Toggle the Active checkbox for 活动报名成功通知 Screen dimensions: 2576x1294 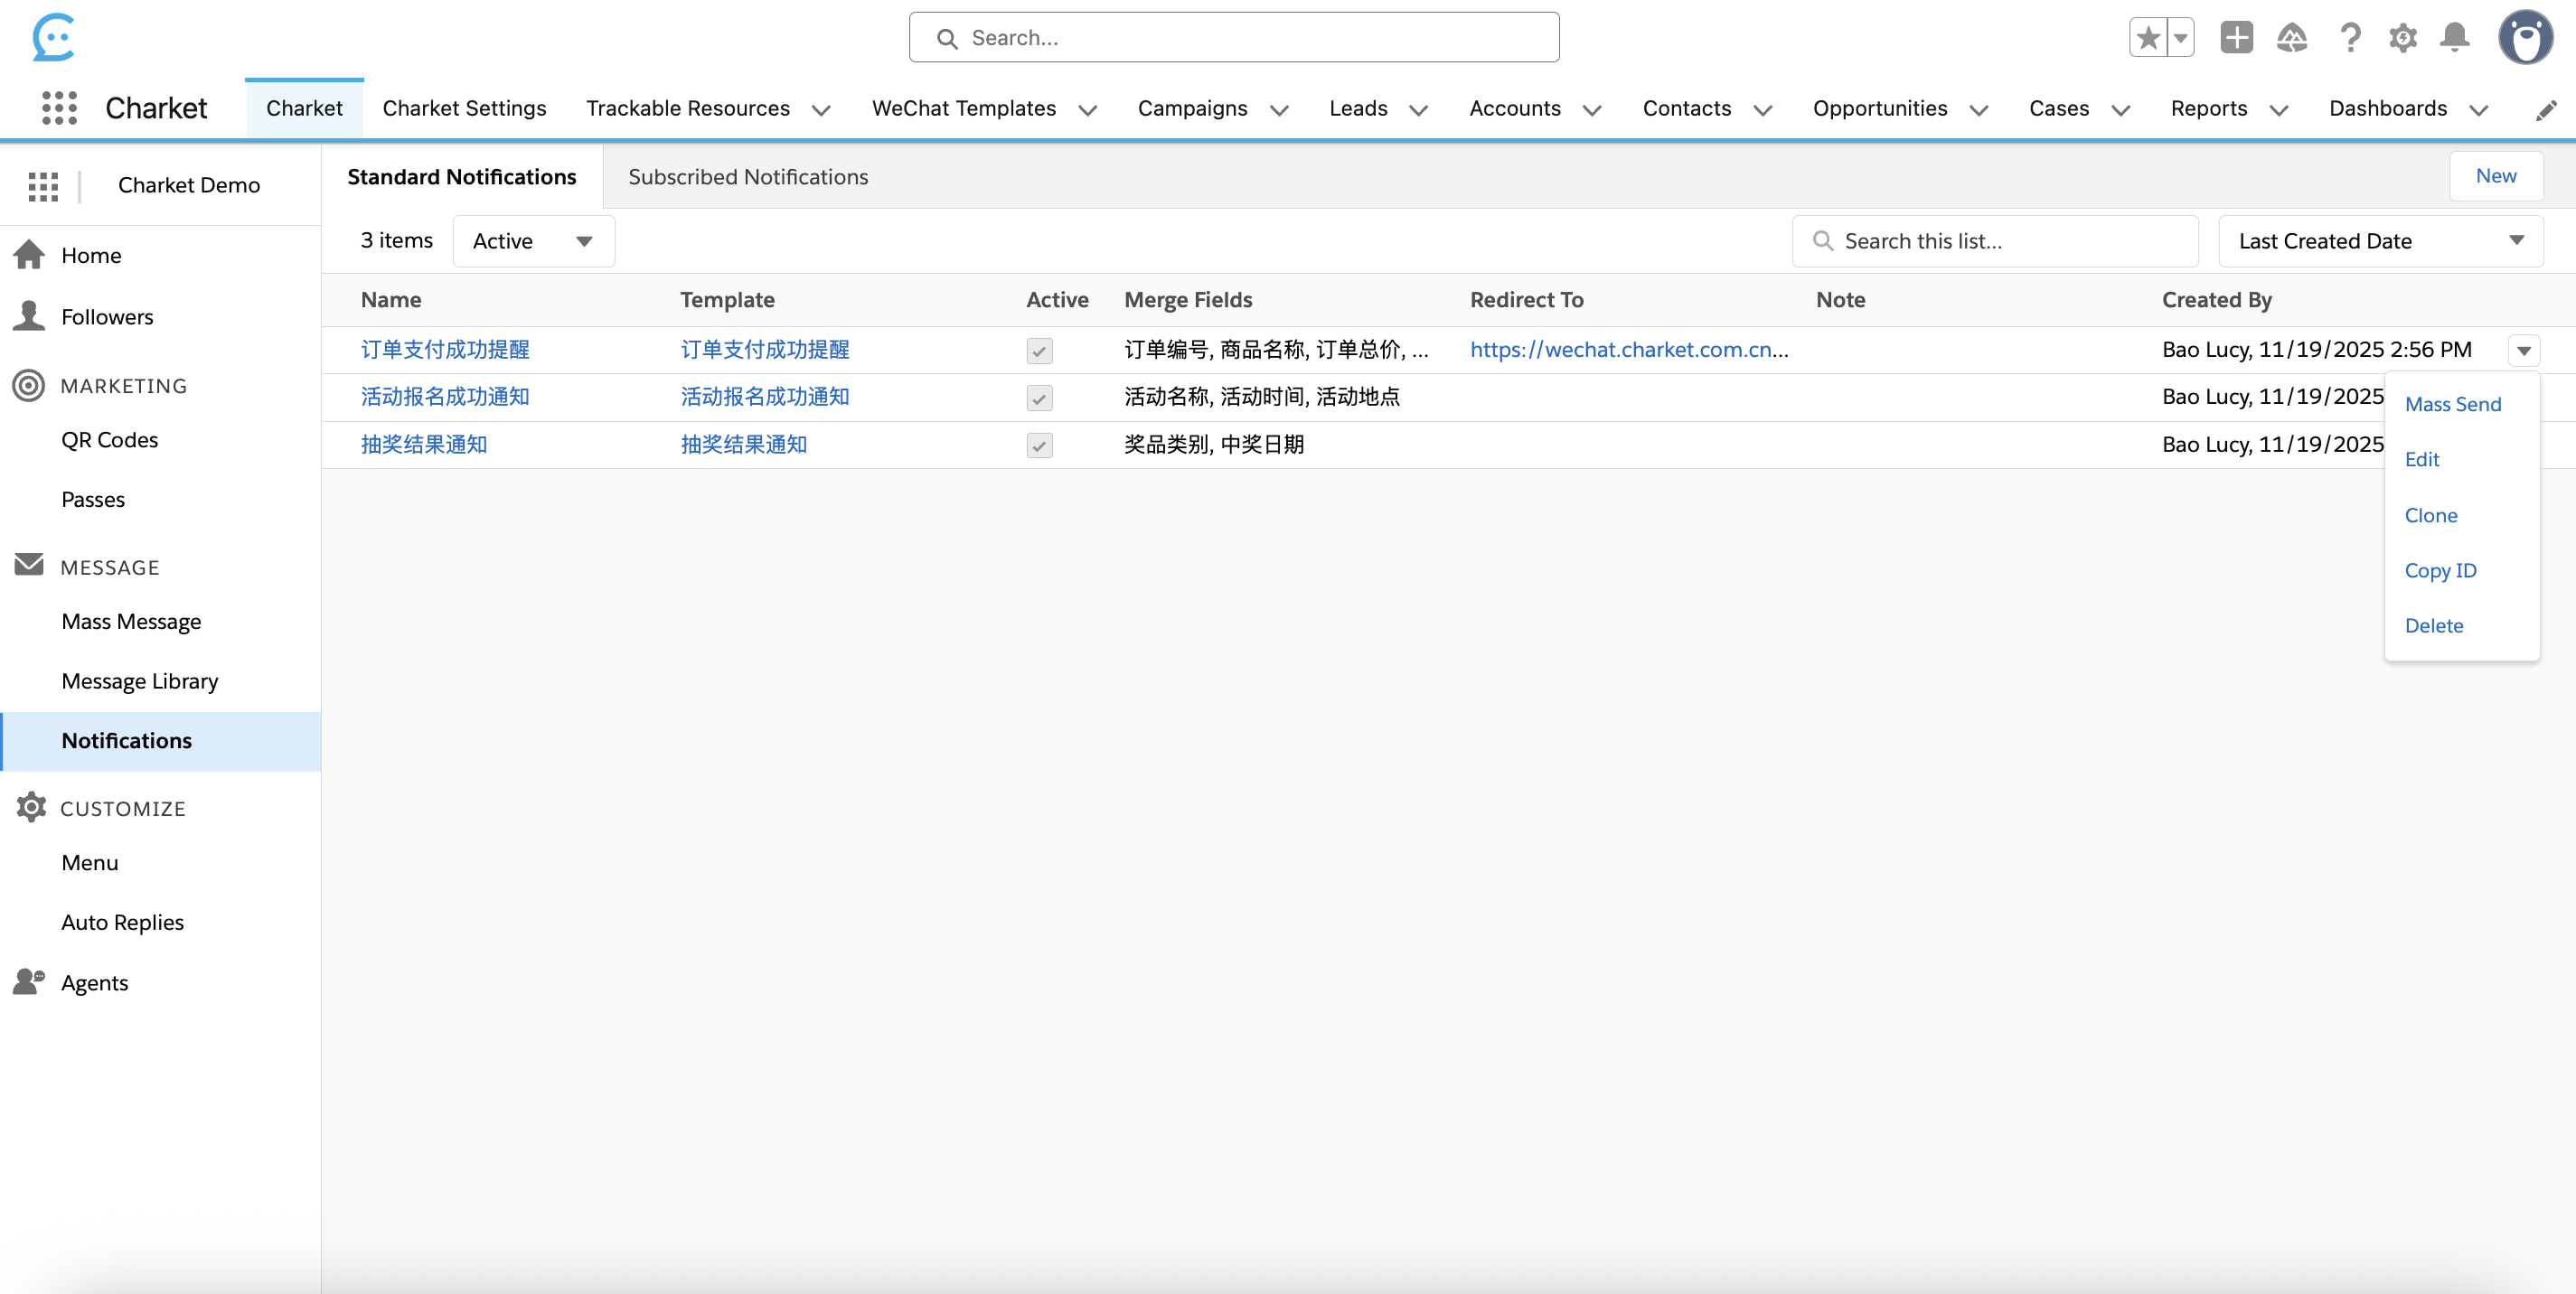1039,398
